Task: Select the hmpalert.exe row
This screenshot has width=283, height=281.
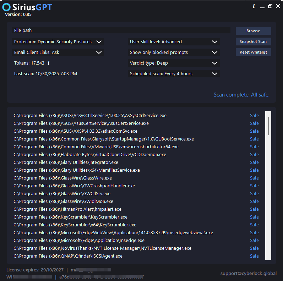Action: (x=136, y=209)
